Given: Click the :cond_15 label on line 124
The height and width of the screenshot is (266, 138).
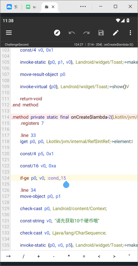Looking at the screenshot, I should (57, 178).
